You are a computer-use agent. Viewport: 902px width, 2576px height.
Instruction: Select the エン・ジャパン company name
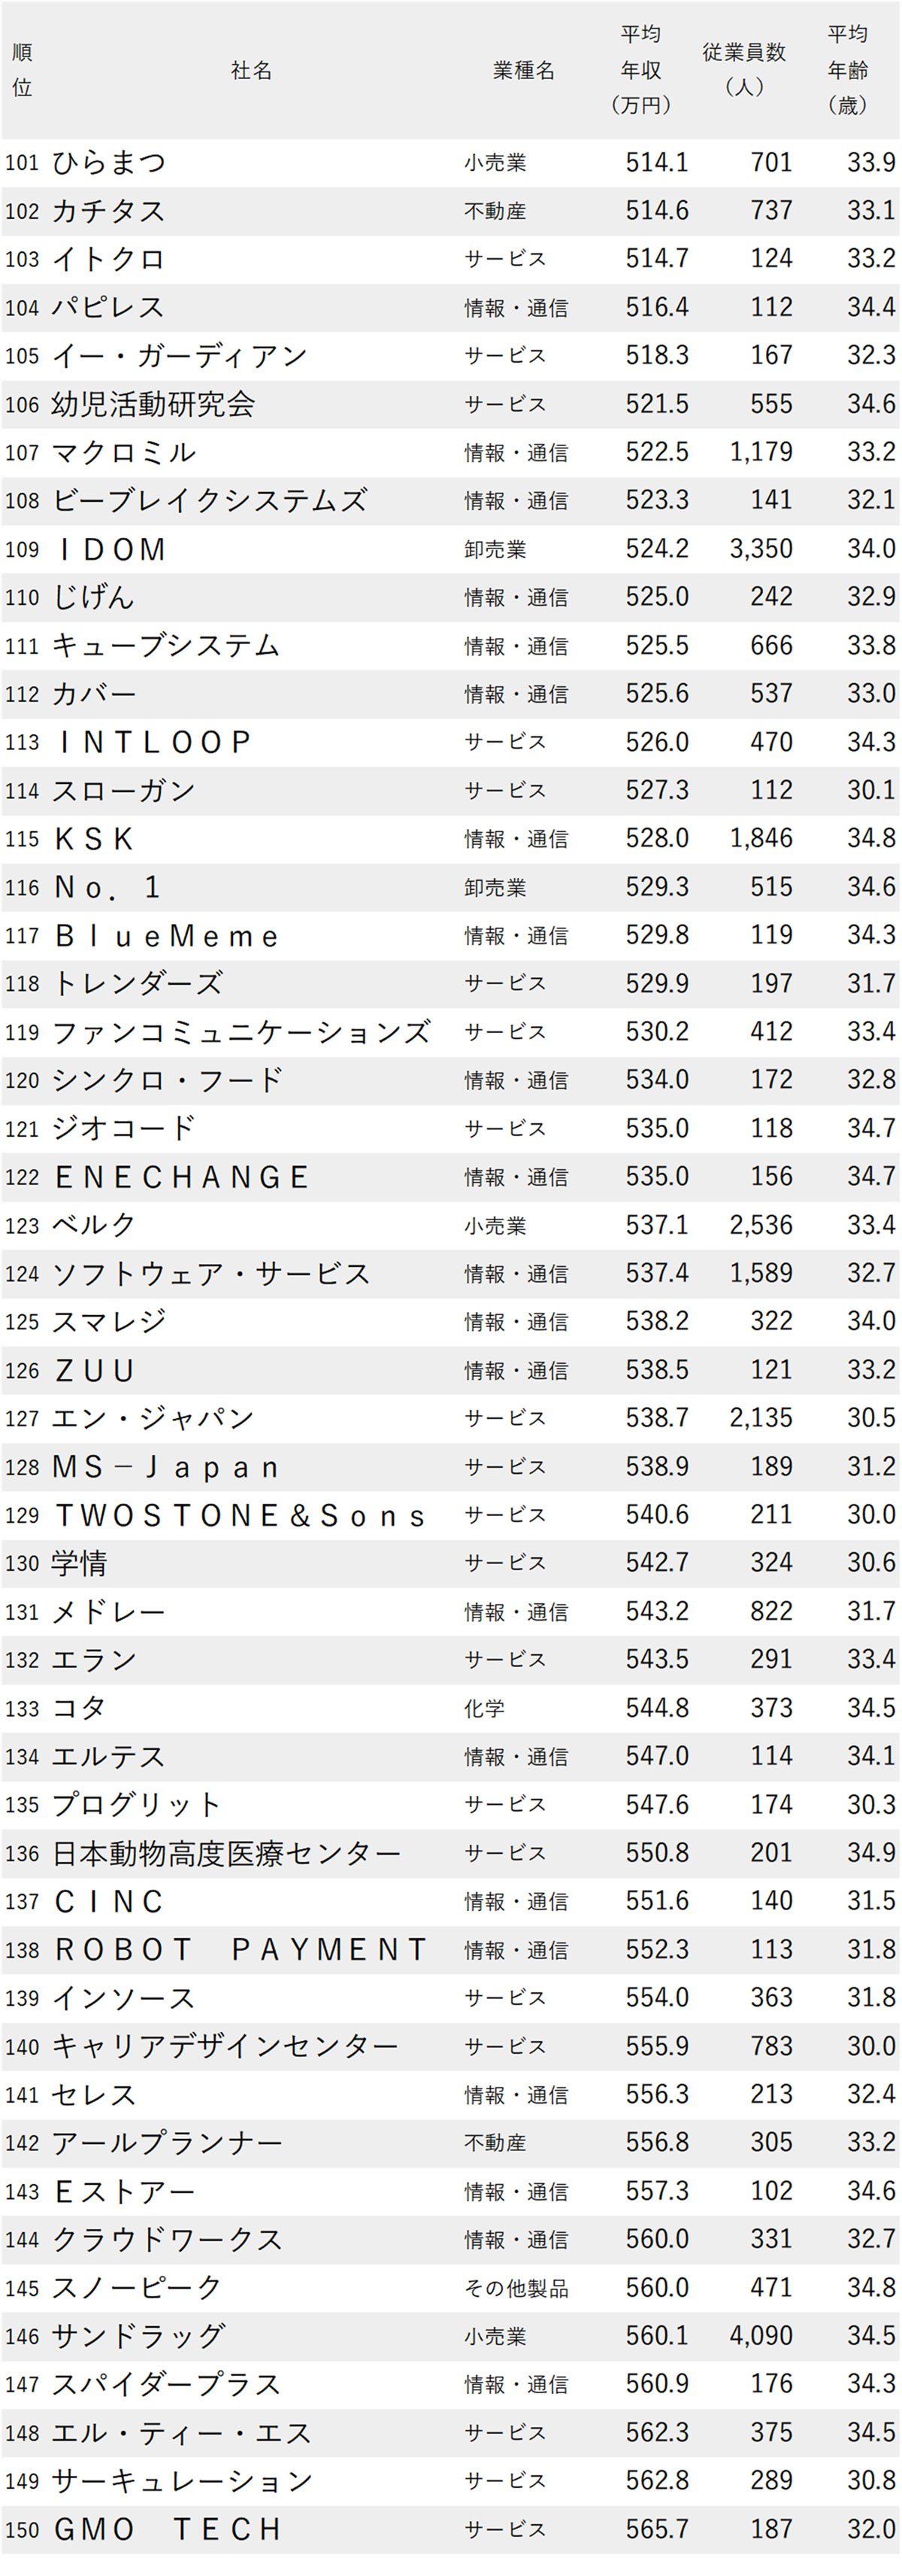click(153, 1418)
